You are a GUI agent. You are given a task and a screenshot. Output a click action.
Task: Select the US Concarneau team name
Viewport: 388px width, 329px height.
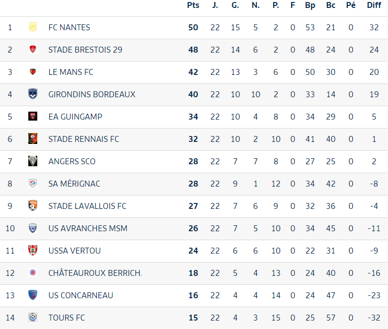coord(80,295)
